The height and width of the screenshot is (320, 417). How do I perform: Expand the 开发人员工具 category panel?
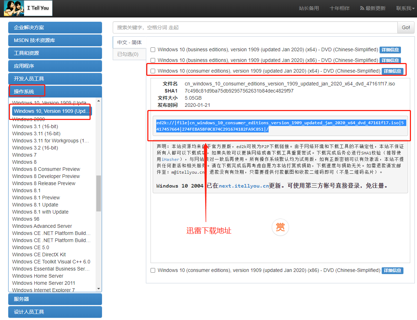tap(55, 79)
